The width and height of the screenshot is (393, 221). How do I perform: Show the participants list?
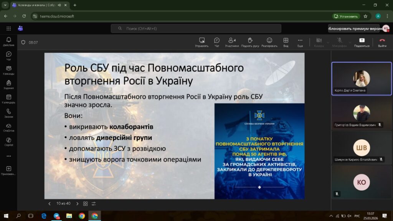click(x=232, y=42)
